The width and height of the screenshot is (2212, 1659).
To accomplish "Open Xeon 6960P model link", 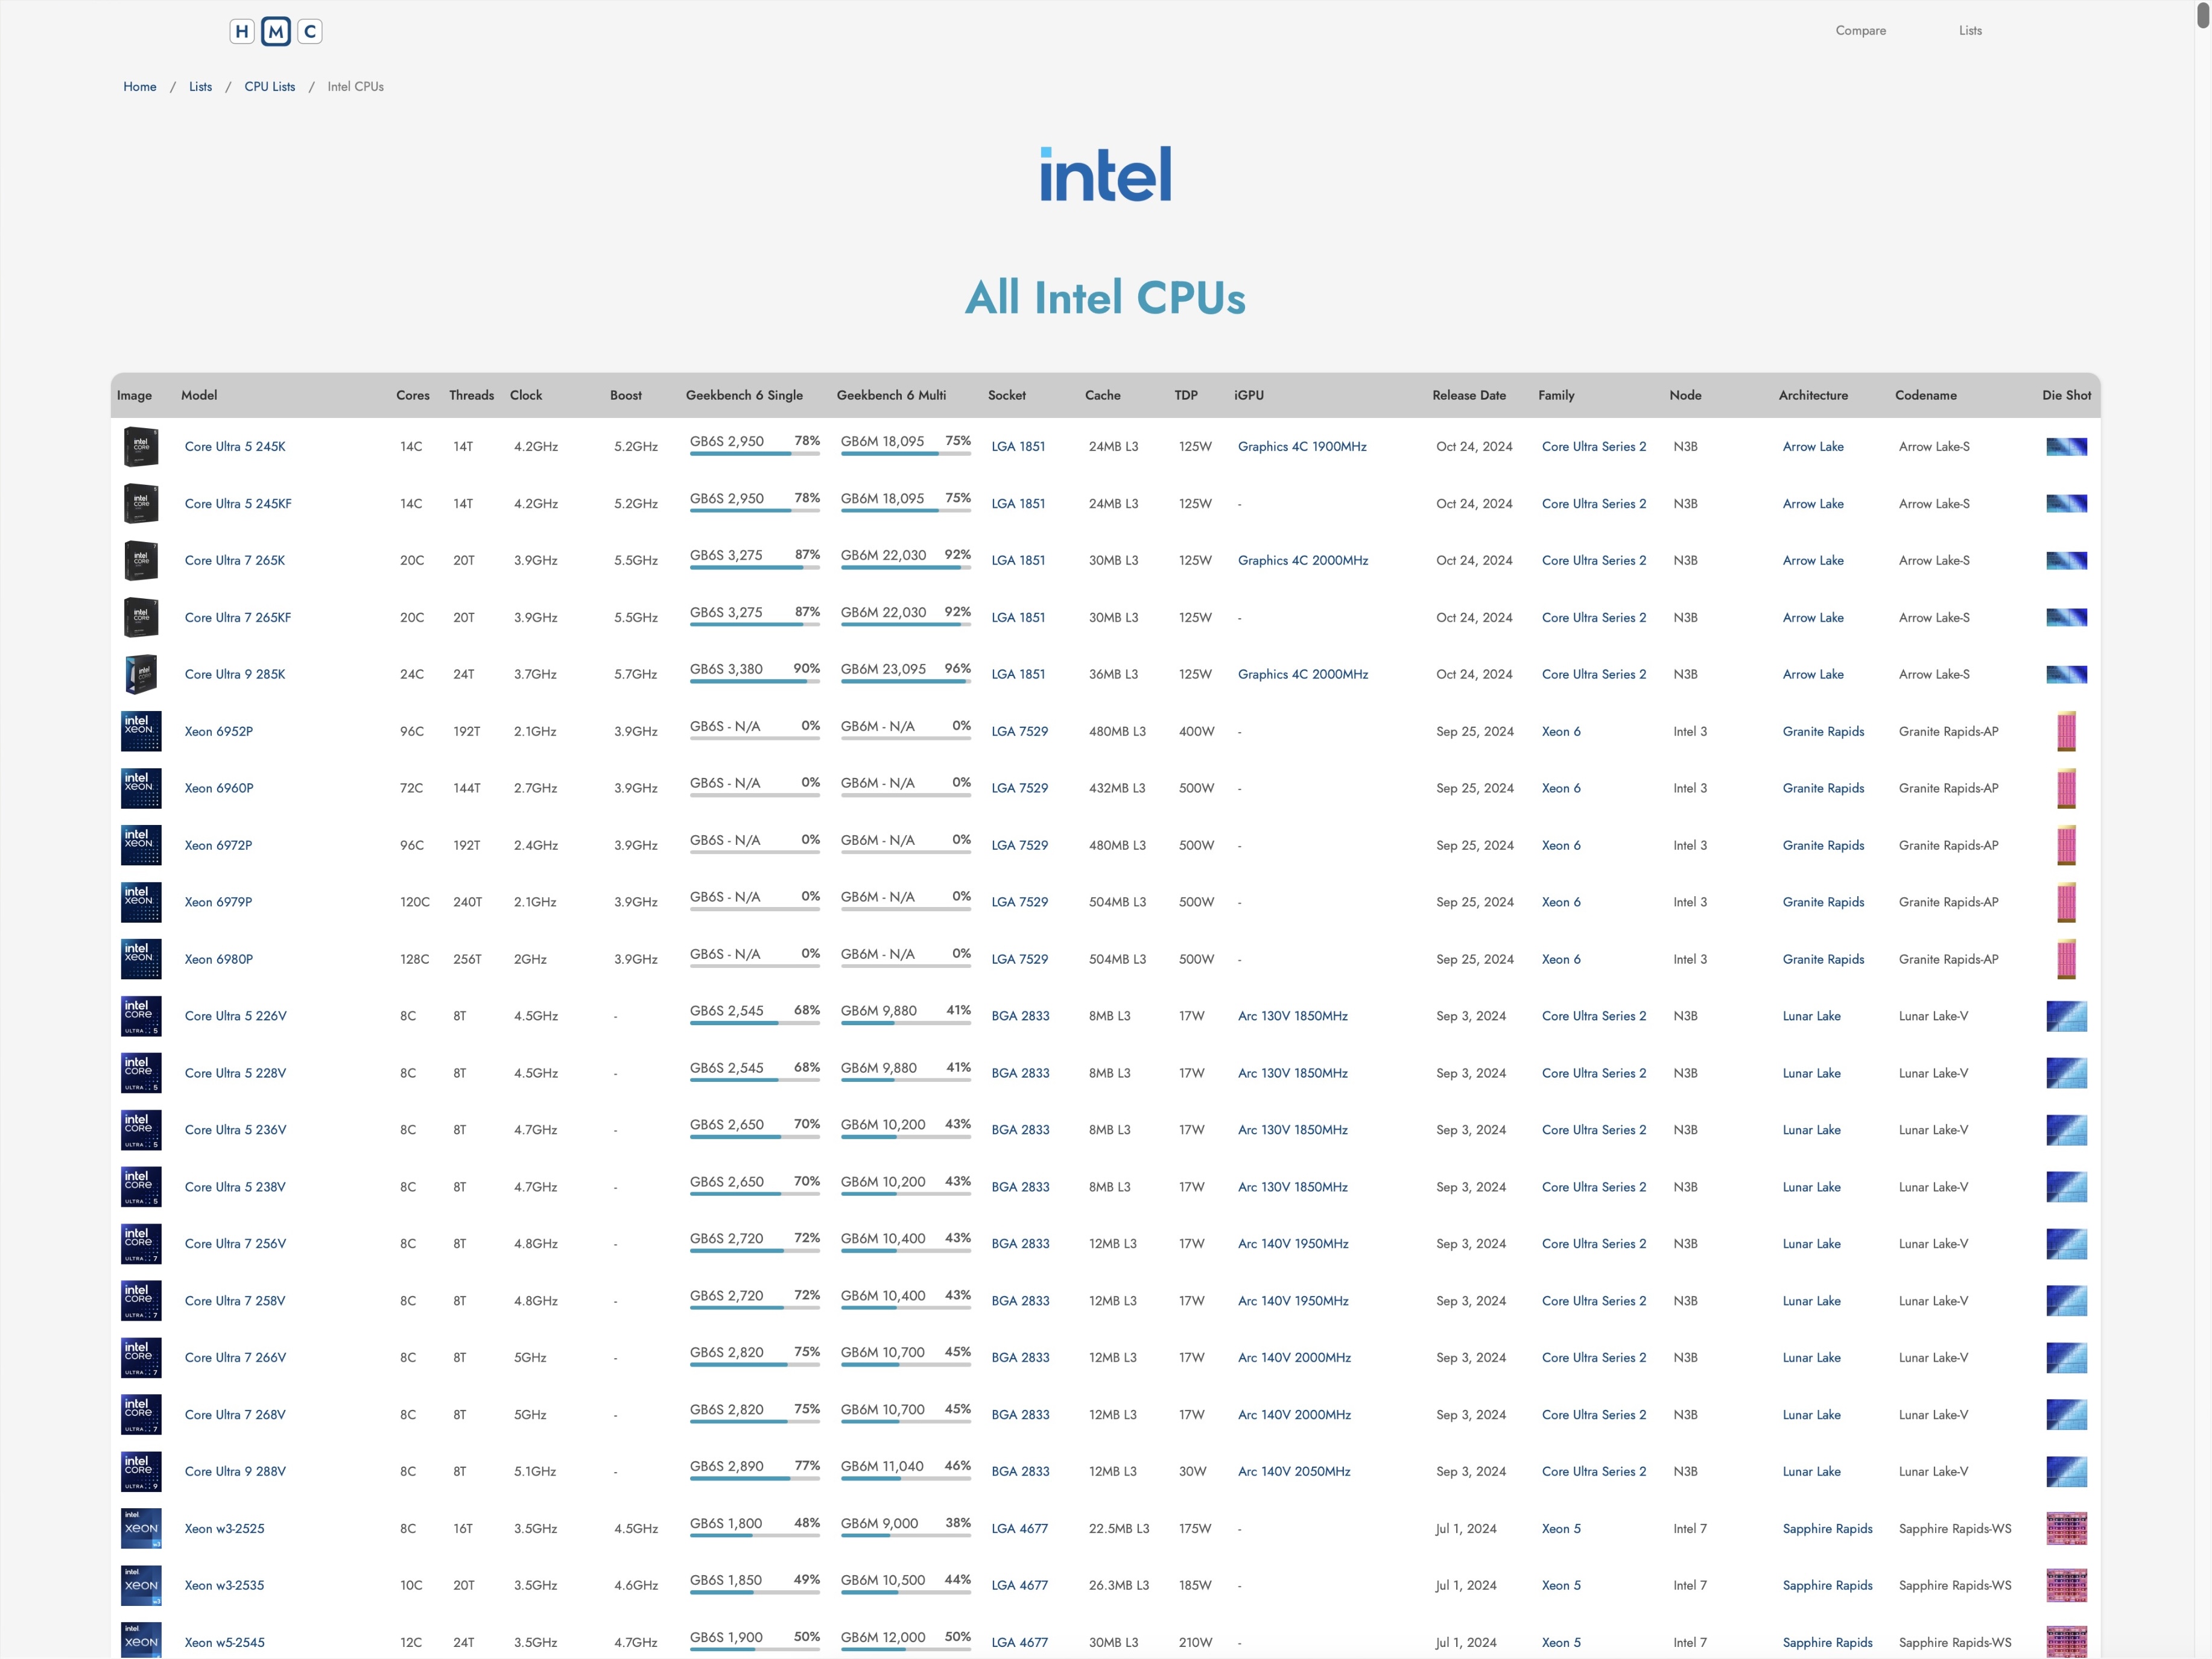I will 219,788.
